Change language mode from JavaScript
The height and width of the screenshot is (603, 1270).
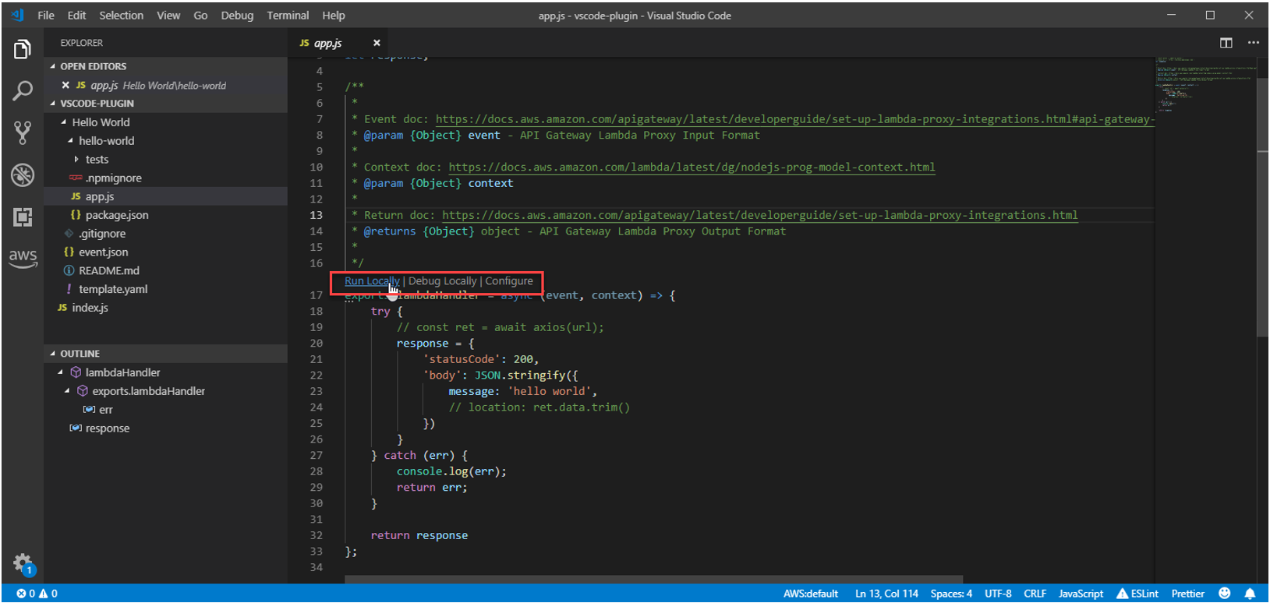1081,594
